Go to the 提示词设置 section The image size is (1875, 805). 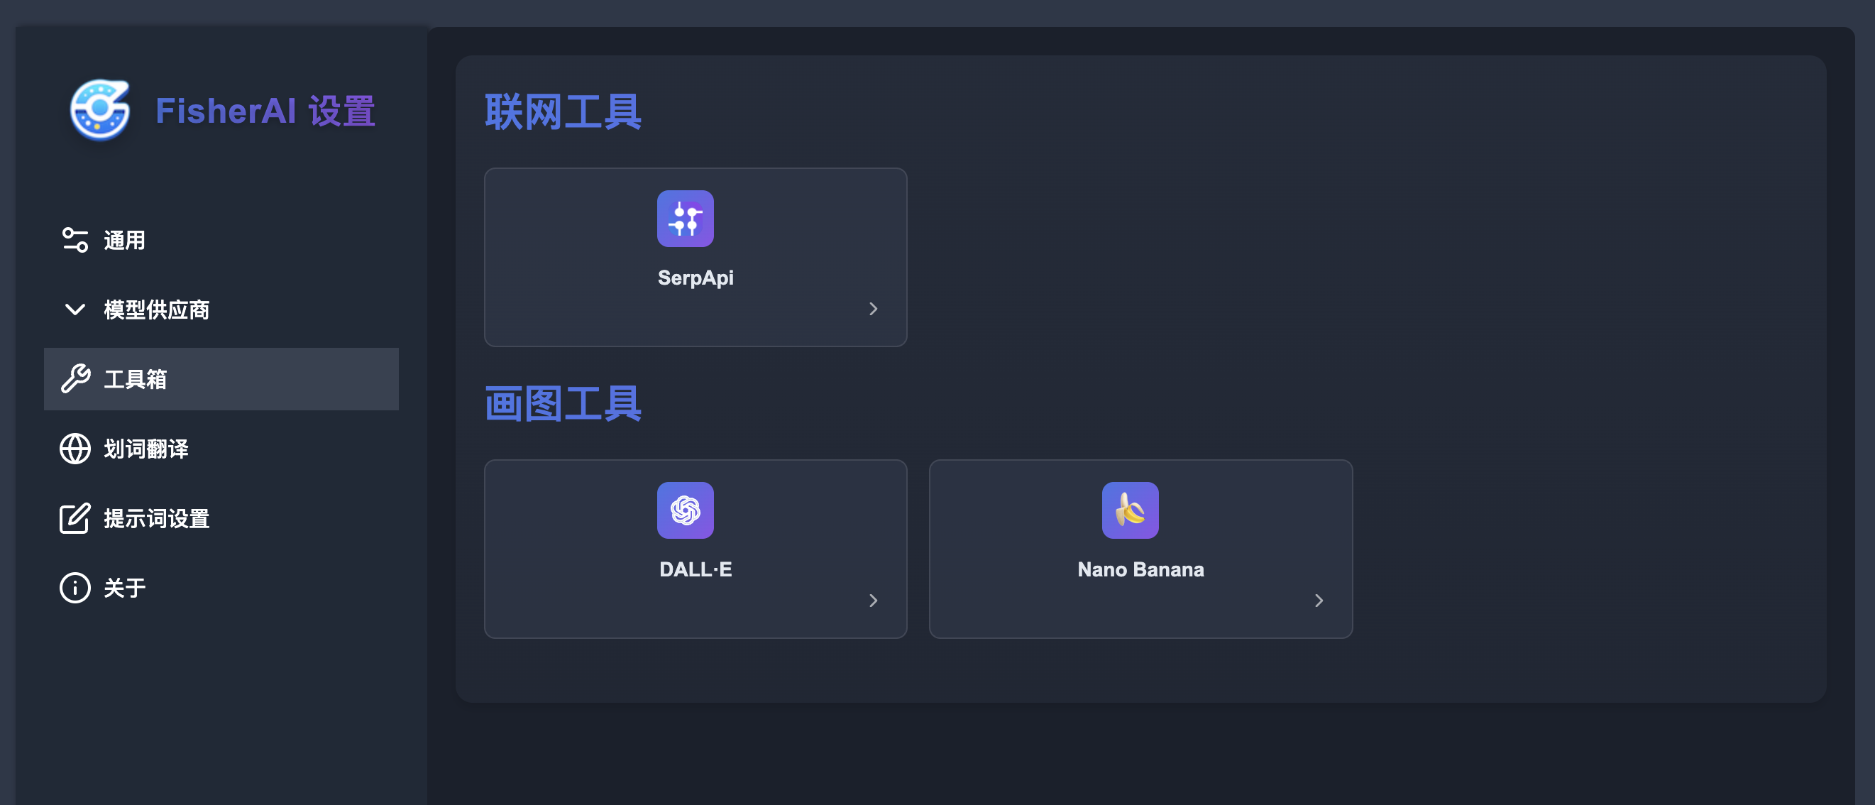221,518
